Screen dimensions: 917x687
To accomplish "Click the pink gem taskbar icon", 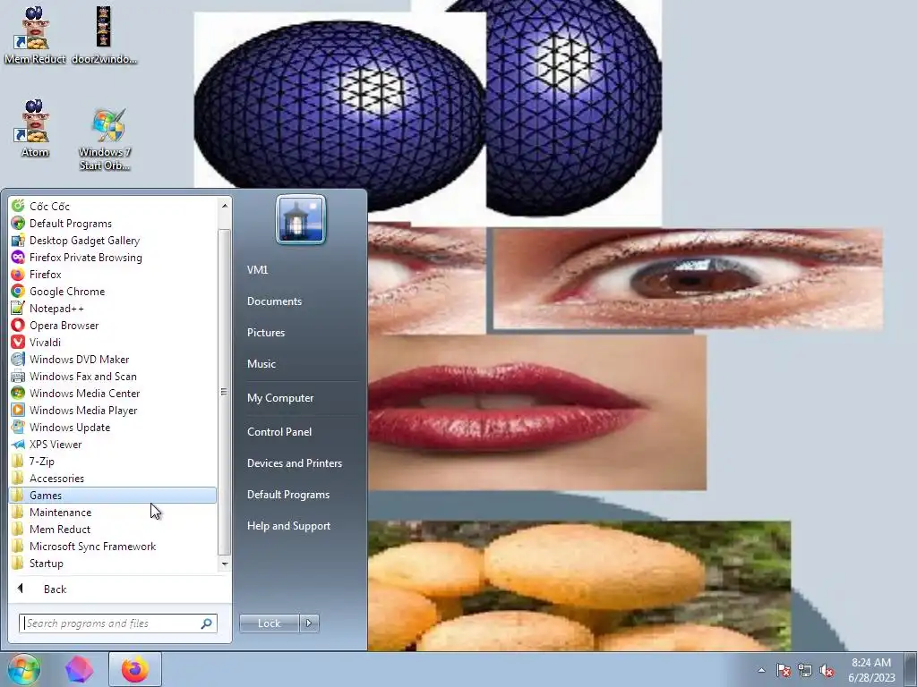I will 79,669.
